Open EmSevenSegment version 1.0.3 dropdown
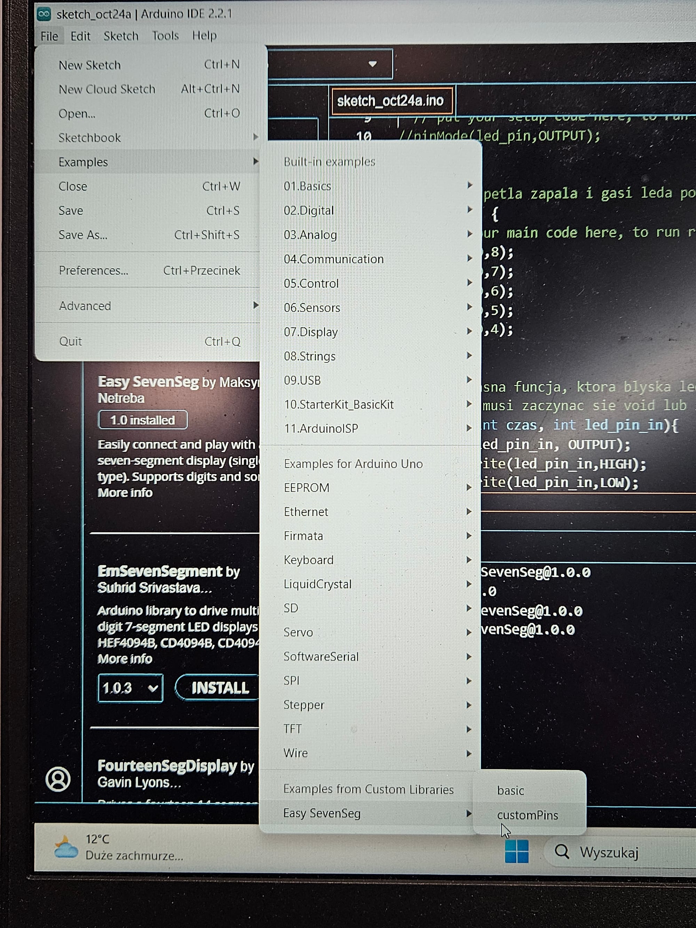 [x=130, y=688]
